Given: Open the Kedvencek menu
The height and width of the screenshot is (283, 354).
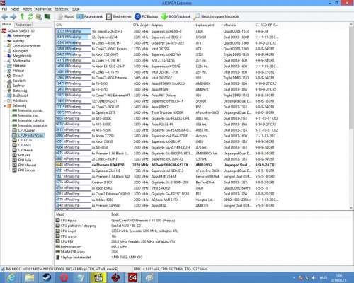Looking at the screenshot, I should point(43,9).
